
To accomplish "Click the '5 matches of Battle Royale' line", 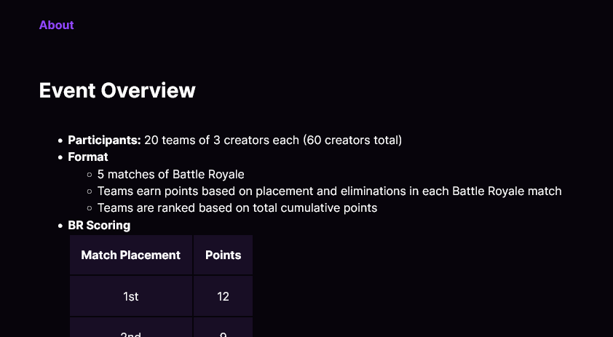I will pos(171,174).
